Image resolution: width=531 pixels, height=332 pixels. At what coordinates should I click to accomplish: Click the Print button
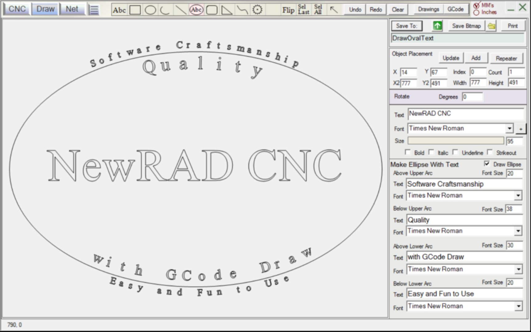(513, 26)
